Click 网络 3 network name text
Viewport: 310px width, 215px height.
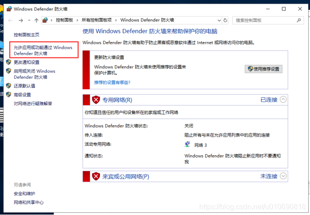click(x=201, y=145)
